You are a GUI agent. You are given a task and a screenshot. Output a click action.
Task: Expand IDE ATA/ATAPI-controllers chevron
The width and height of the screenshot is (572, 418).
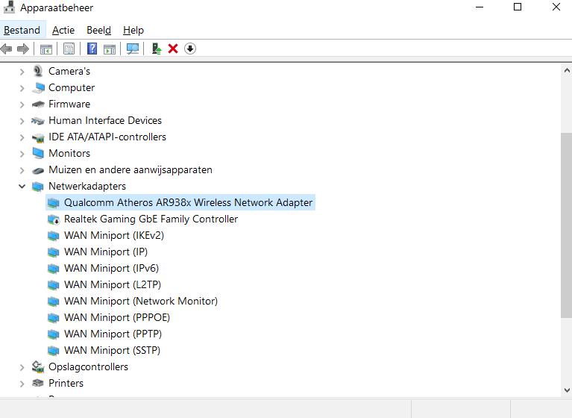click(x=22, y=137)
